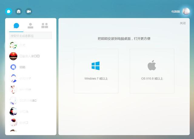Switch to the single-person contacts tab

30,26
